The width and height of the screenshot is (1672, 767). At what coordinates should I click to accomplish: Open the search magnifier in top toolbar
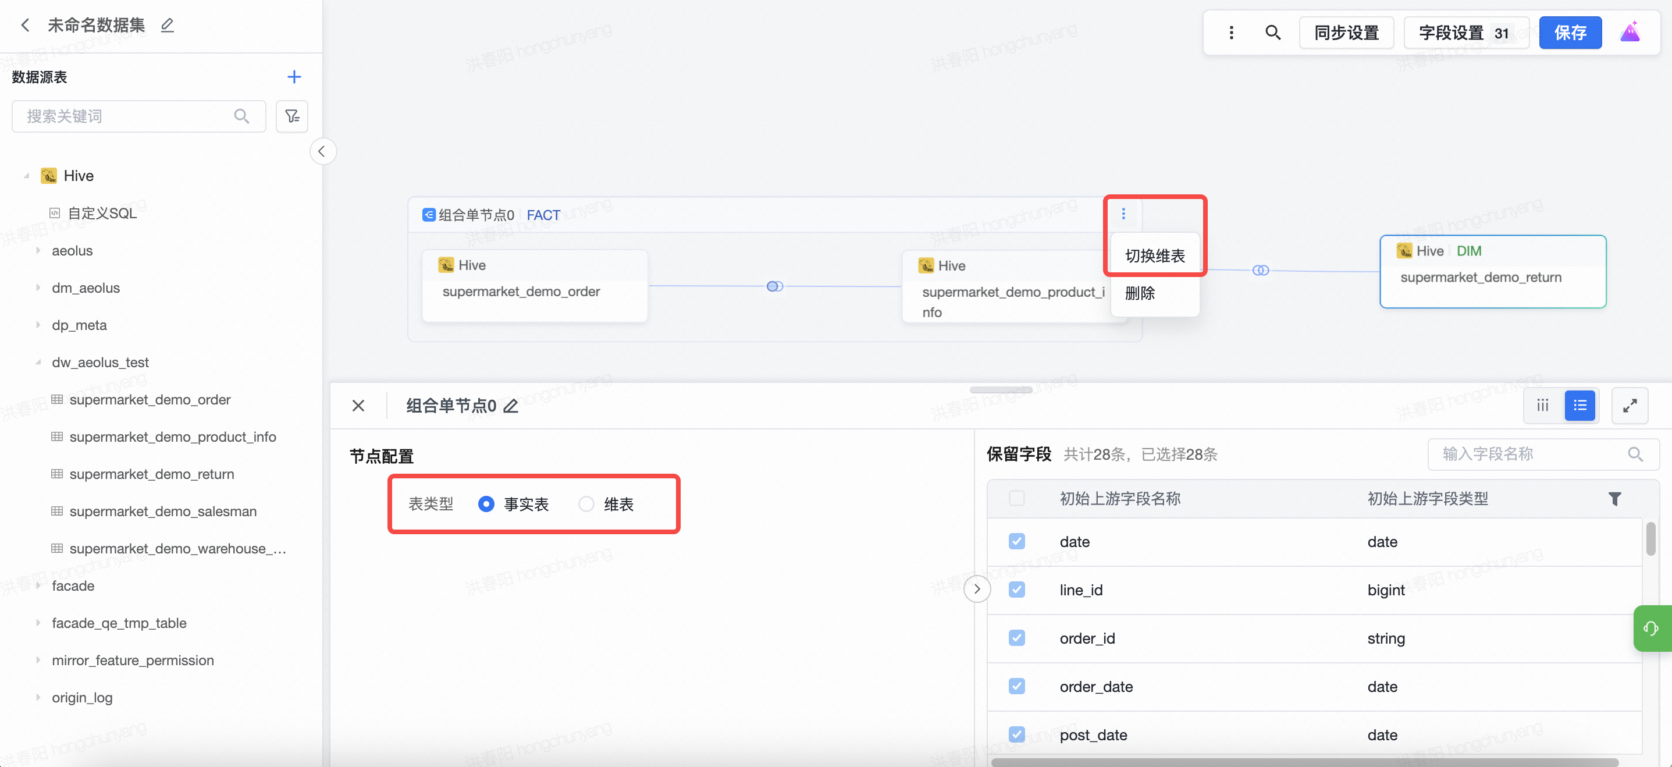(1272, 33)
